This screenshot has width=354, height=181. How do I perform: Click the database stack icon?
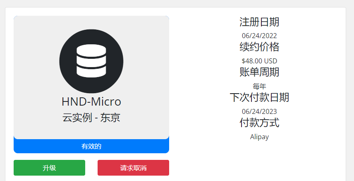pyautogui.click(x=91, y=60)
